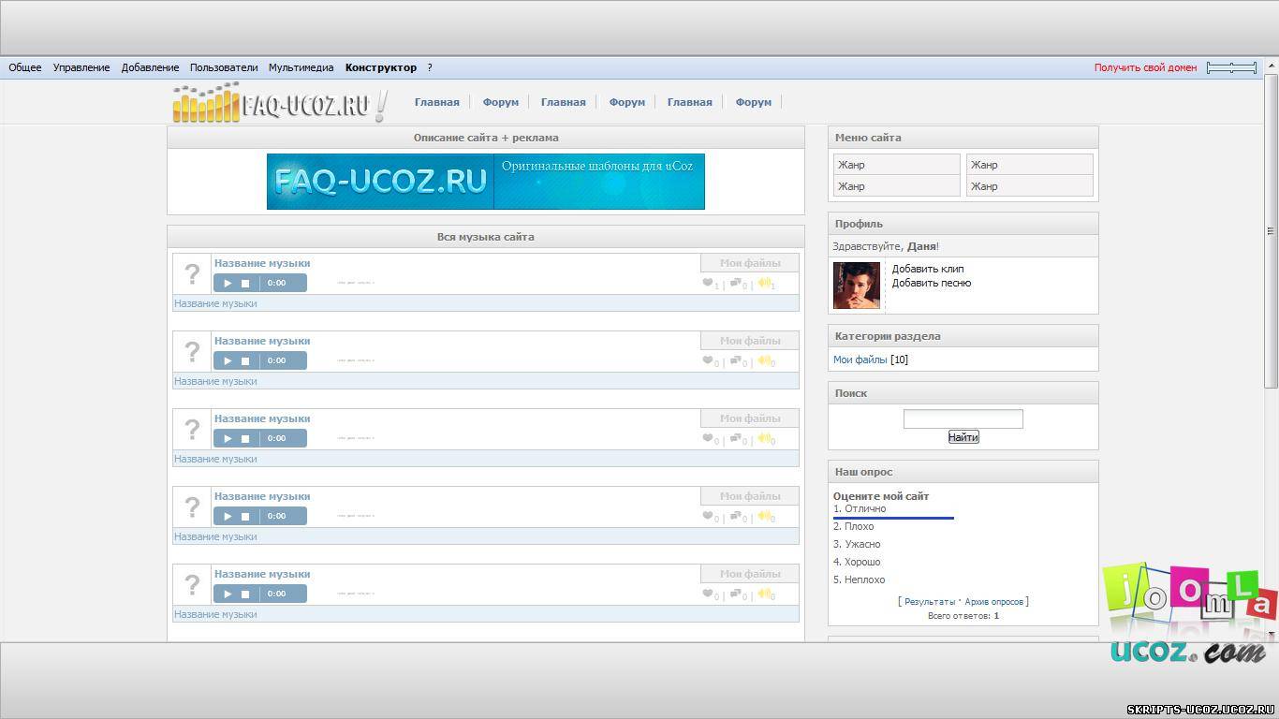Click the speaker icon in the fifth entry
The width and height of the screenshot is (1279, 719).
tap(764, 594)
